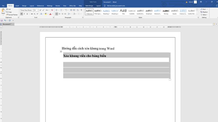The height and width of the screenshot is (122, 218).
Task: Open the font name dropdown
Action: click(x=32, y=10)
